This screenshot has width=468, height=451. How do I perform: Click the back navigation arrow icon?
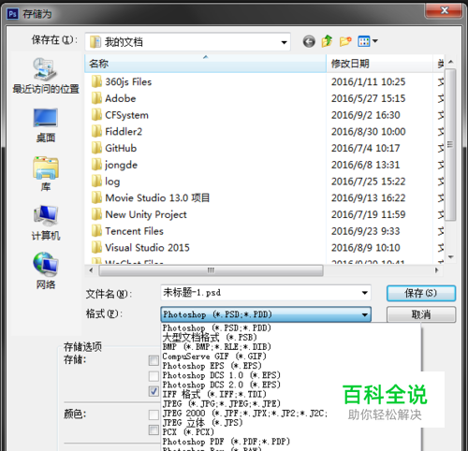tap(309, 41)
